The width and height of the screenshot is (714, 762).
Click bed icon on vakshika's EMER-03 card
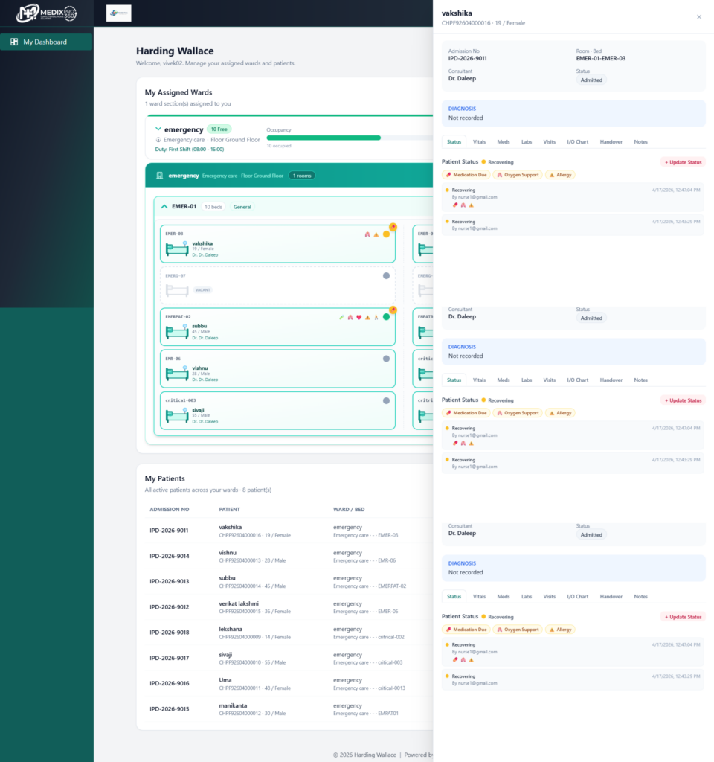pyautogui.click(x=177, y=249)
